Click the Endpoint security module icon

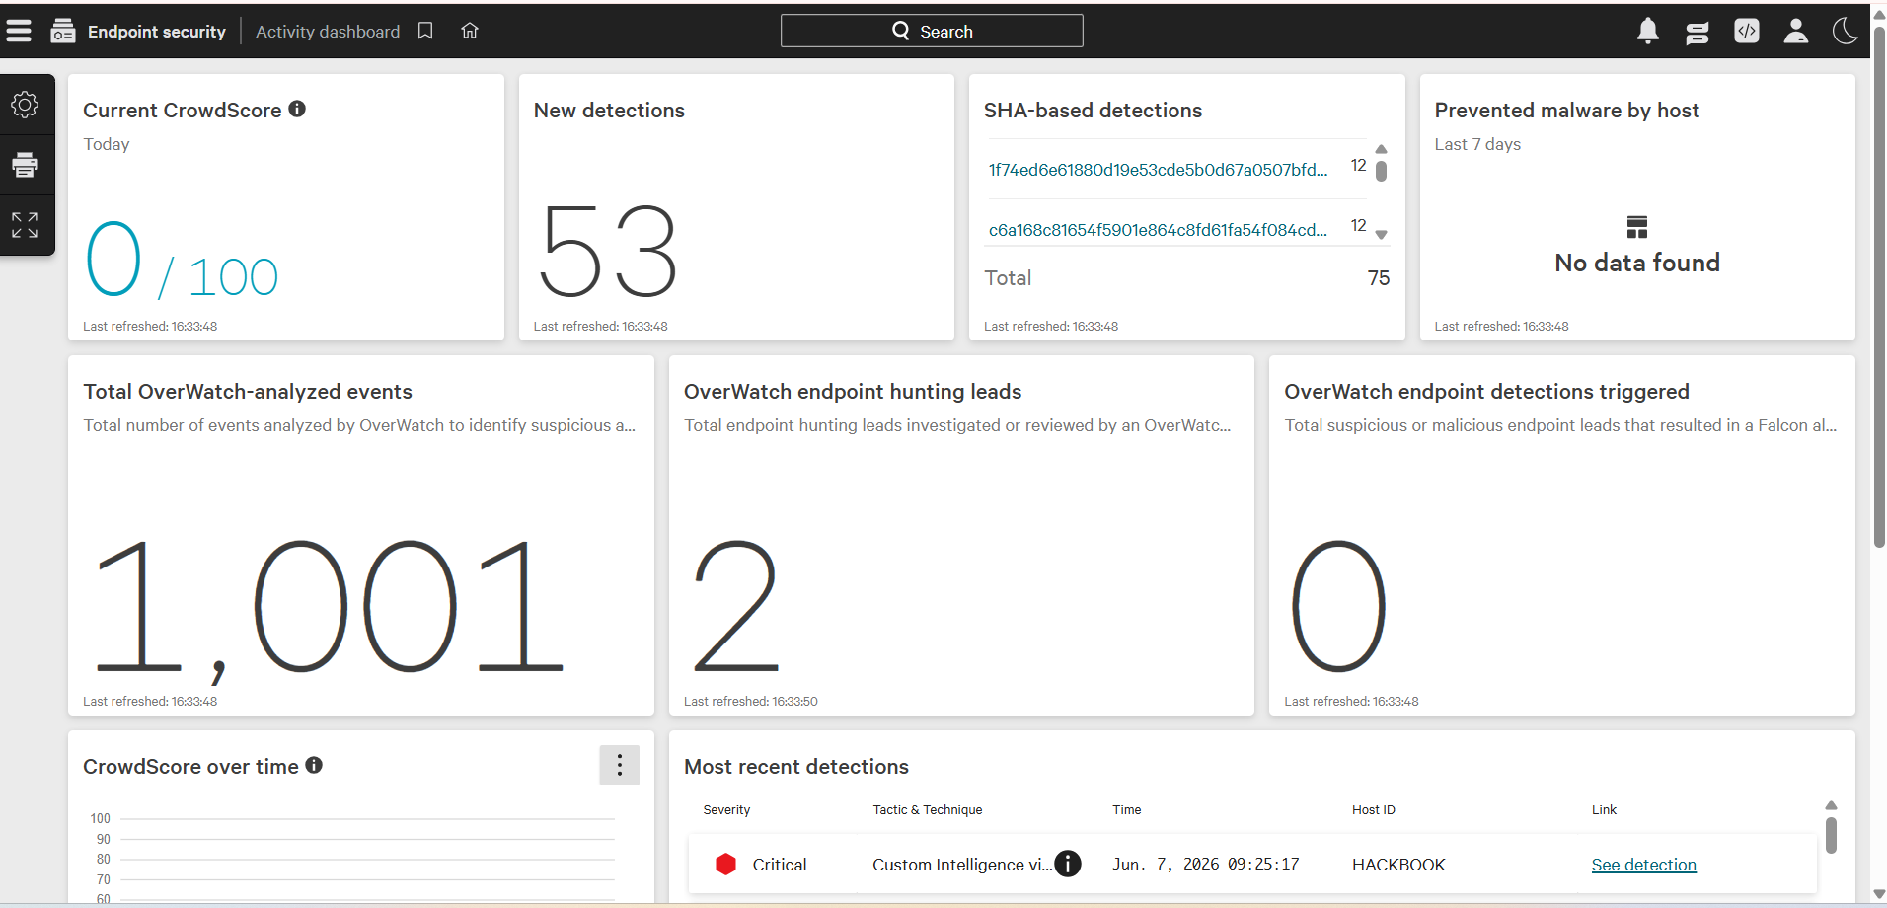tap(63, 31)
